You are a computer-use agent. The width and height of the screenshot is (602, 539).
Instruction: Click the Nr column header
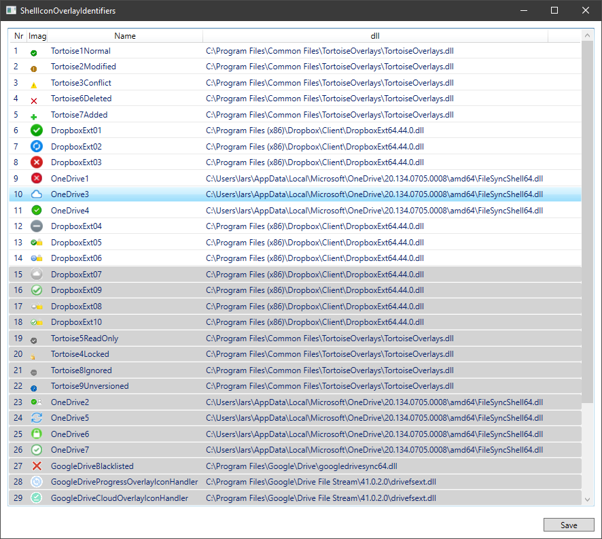[x=18, y=36]
